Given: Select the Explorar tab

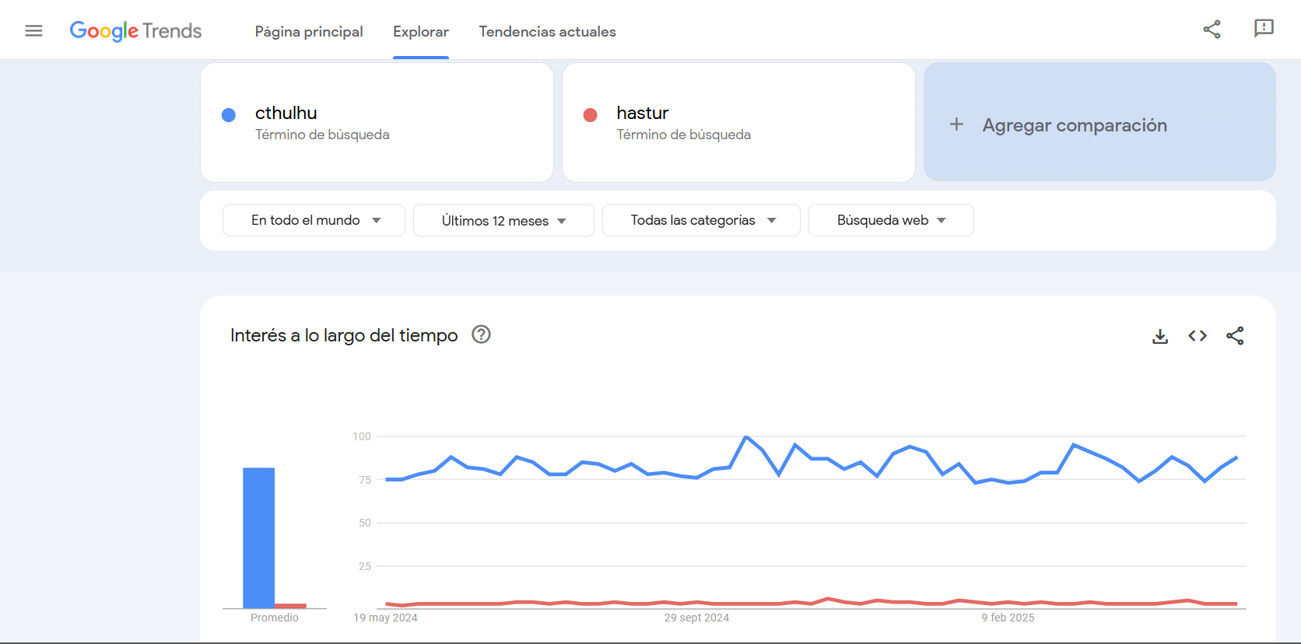Looking at the screenshot, I should tap(421, 32).
